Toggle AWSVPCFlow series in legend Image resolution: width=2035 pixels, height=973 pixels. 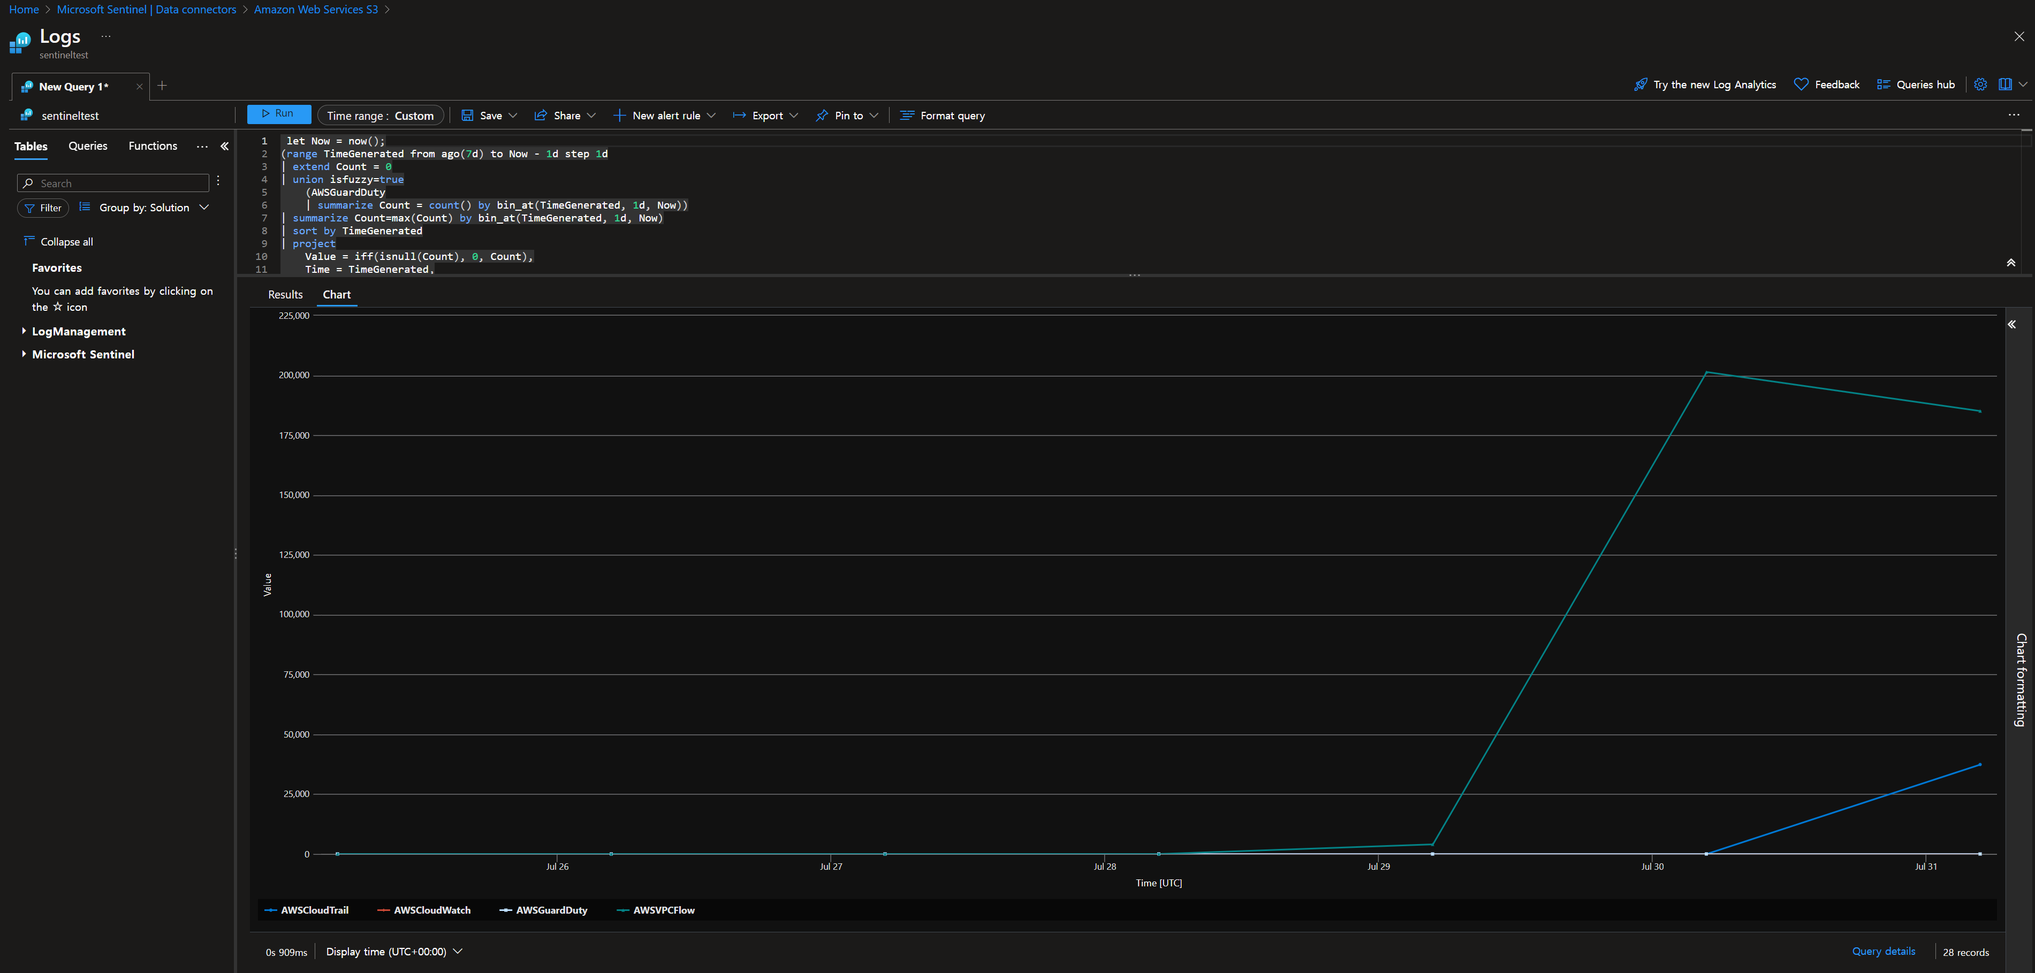(656, 910)
